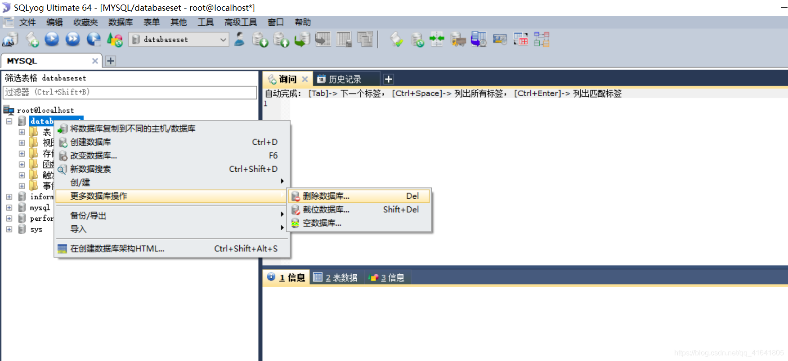Choose 创建数据库 from context menu

172,142
